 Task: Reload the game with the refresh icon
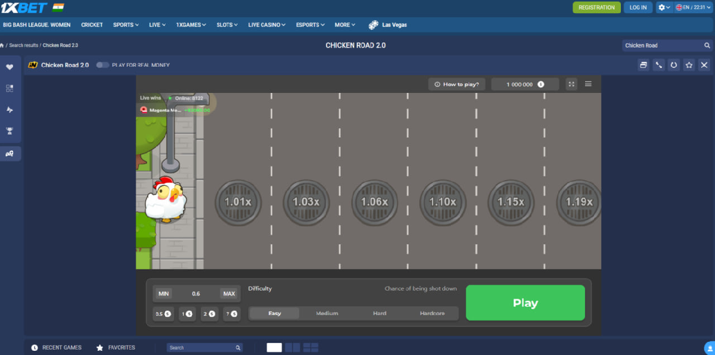(674, 65)
